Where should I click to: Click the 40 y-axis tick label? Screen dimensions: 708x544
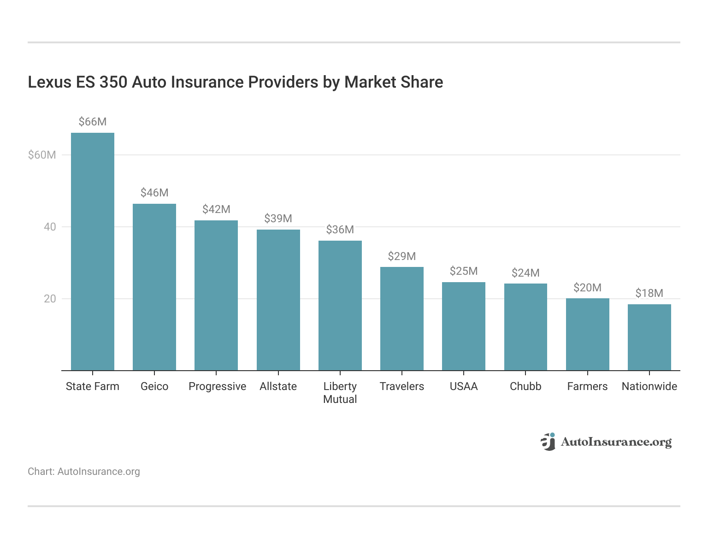50,227
